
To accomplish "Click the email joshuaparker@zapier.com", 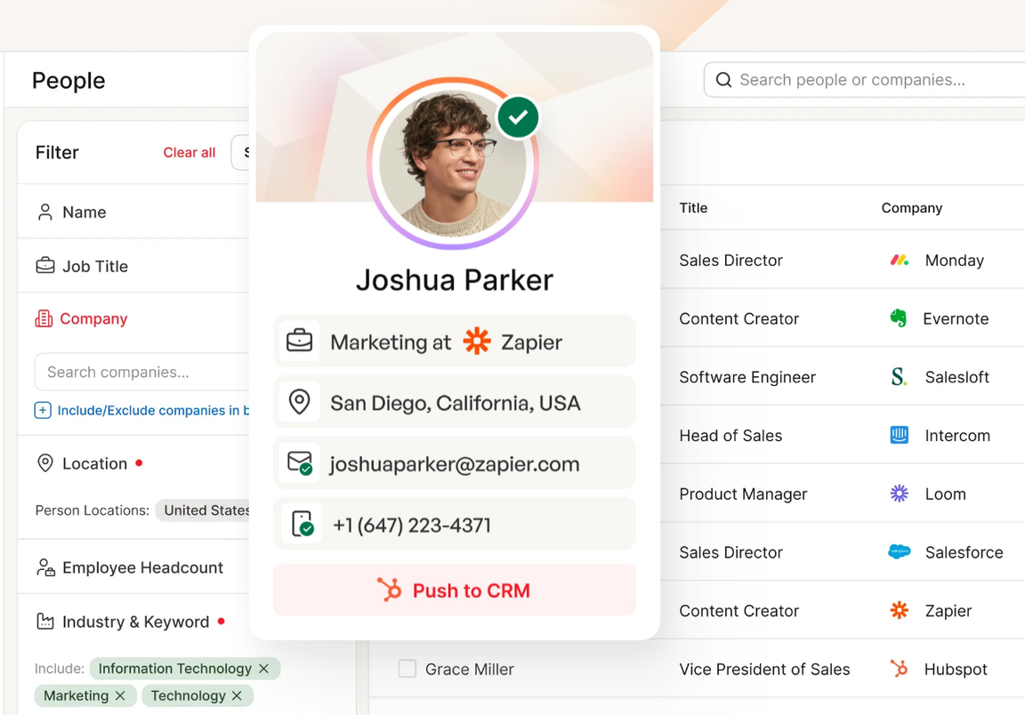I will pos(455,464).
